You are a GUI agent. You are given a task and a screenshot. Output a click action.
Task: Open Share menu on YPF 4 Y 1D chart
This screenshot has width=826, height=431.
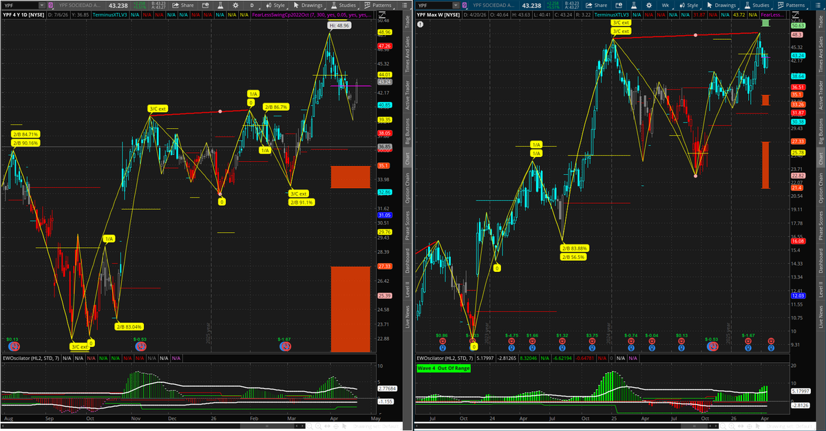(183, 6)
